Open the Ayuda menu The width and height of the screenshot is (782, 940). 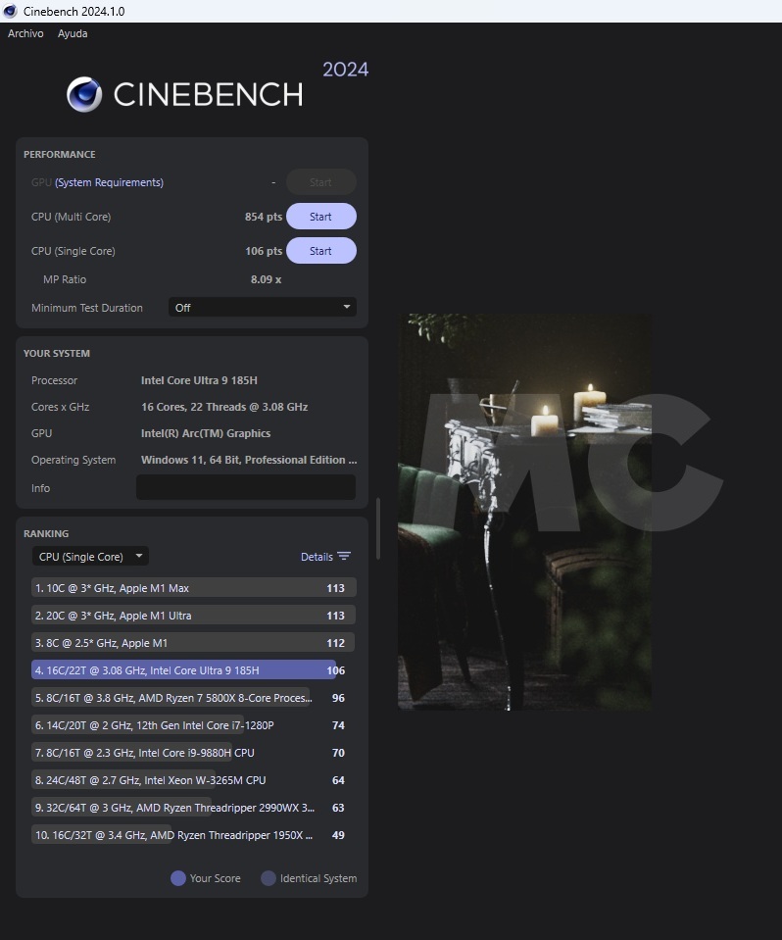(73, 33)
